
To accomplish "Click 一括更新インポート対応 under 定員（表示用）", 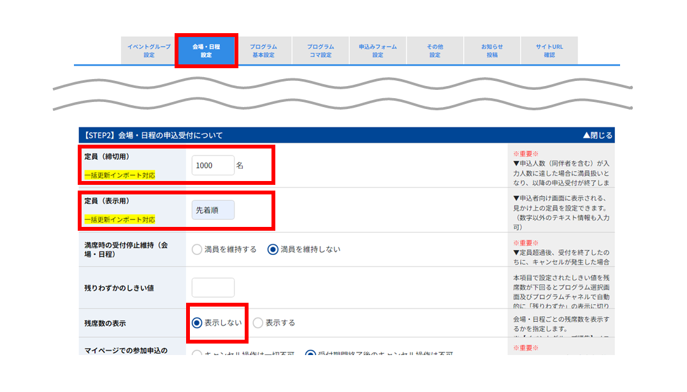I will [x=120, y=219].
